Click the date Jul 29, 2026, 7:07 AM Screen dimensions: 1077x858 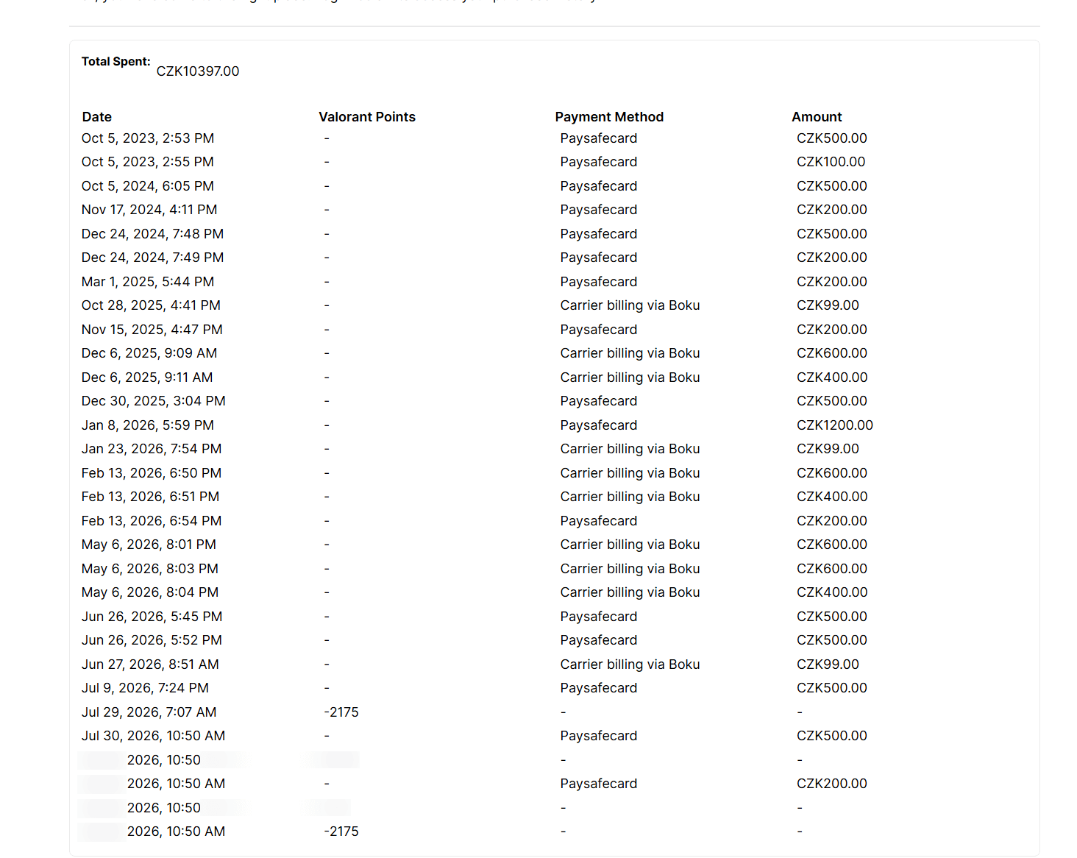click(149, 712)
